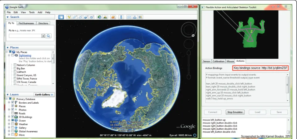The image size is (297, 139).
Task: Switch to the Directions tab
Action: 43,23
